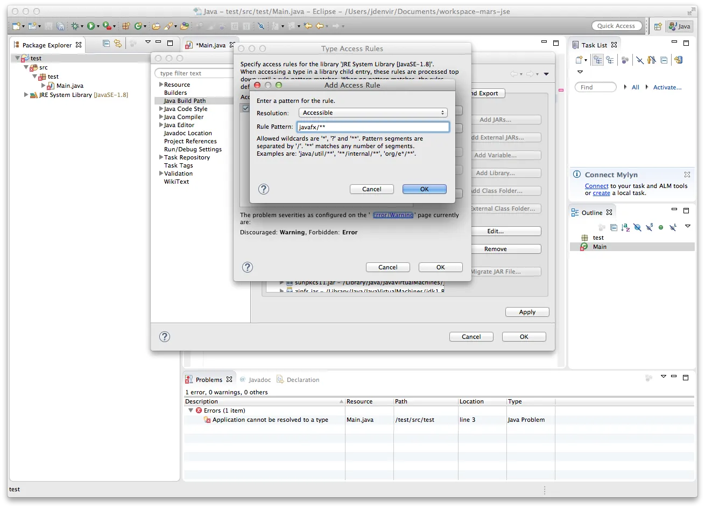The height and width of the screenshot is (508, 705).
Task: Collapse the test project in Package Explorer
Action: [17, 58]
